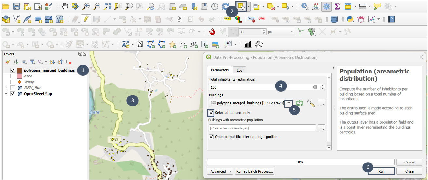Open the Advanced dropdown button
Viewport: 428px width, 180px height.
(x=220, y=171)
